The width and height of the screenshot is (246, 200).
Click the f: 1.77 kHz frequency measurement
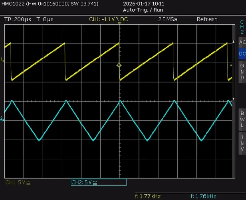148,196
